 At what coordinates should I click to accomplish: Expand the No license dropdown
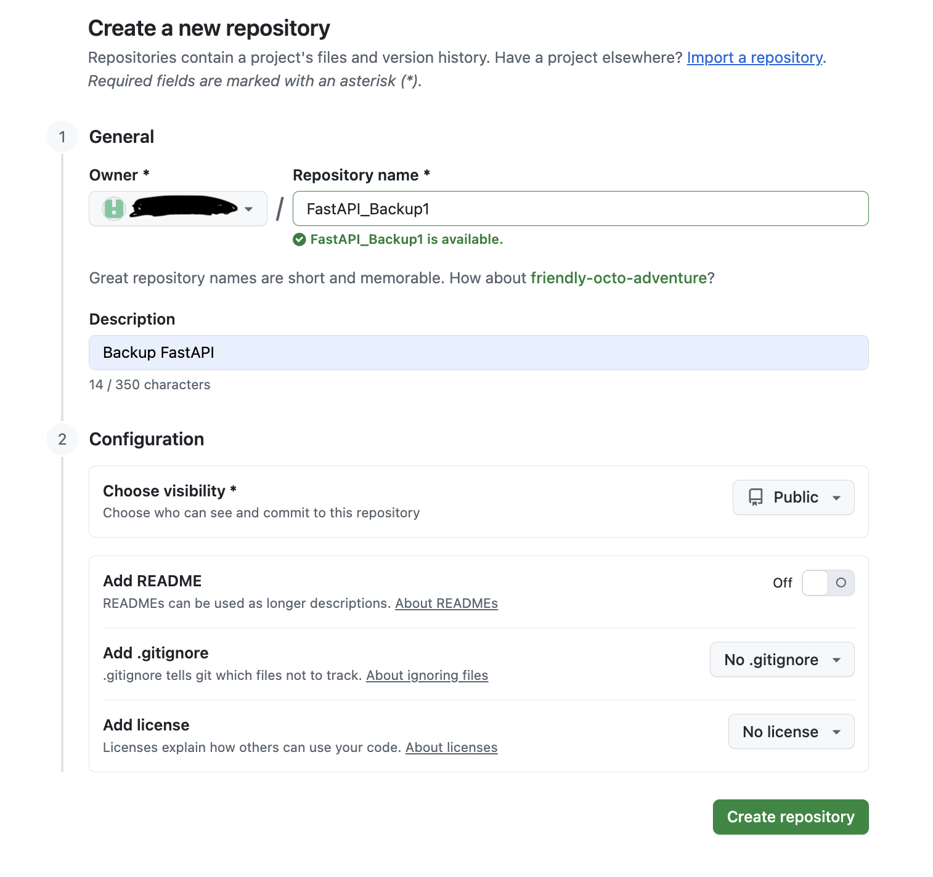pyautogui.click(x=791, y=732)
